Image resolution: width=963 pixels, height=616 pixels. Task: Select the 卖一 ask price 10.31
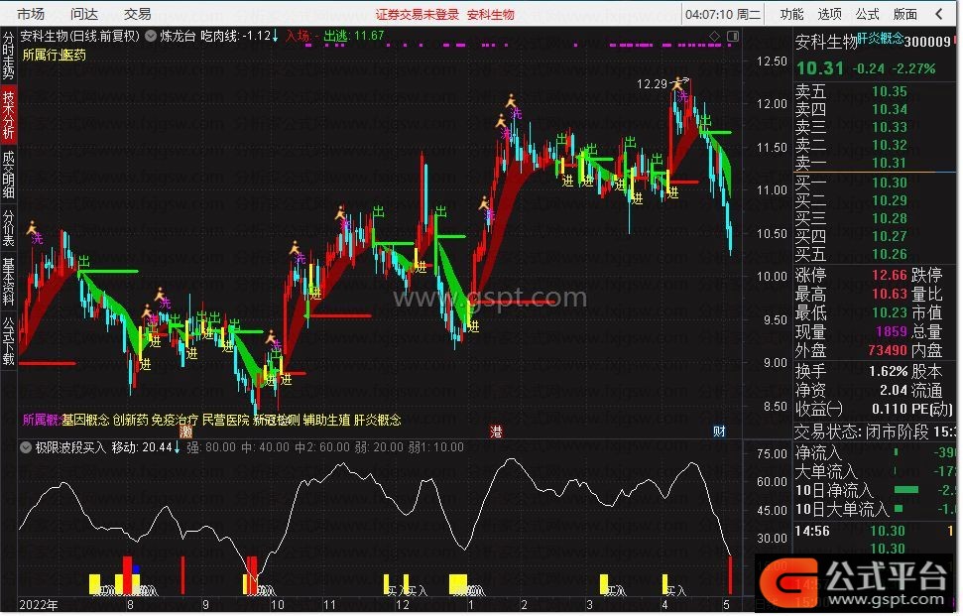click(x=890, y=164)
